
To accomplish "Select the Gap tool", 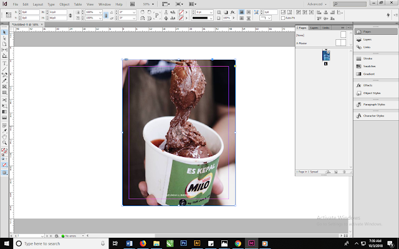I will (x=4, y=50).
